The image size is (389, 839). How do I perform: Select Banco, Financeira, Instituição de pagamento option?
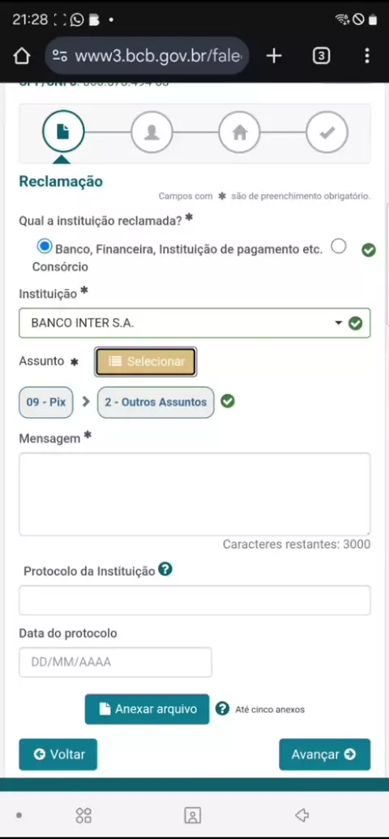coord(45,246)
